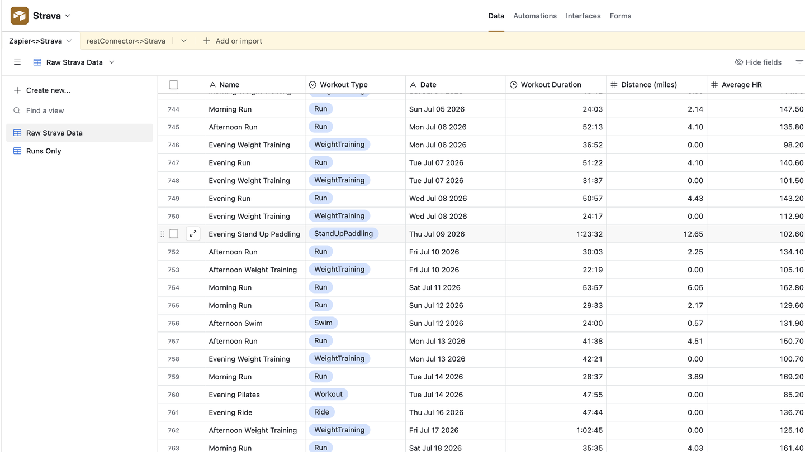Viewport: 805px width, 452px height.
Task: Click the StandUpPaddling tag in row 751
Action: pyautogui.click(x=344, y=234)
